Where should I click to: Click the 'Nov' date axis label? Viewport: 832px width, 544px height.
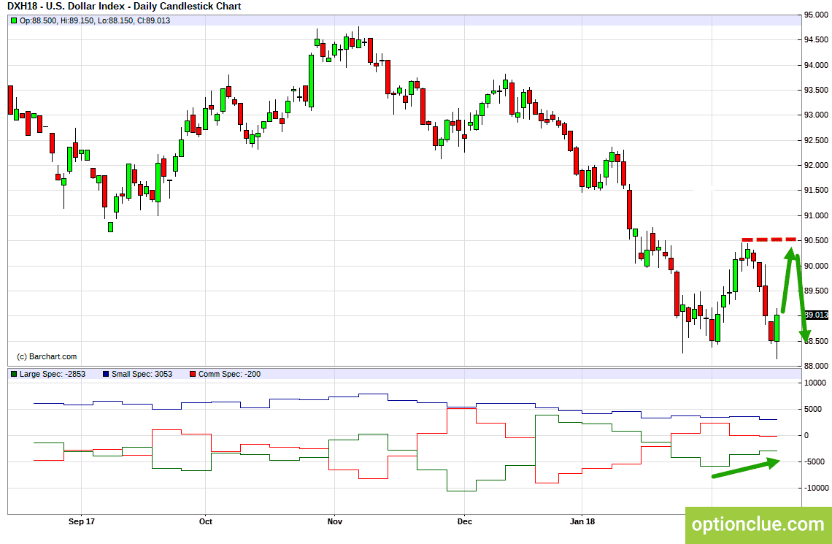point(335,521)
